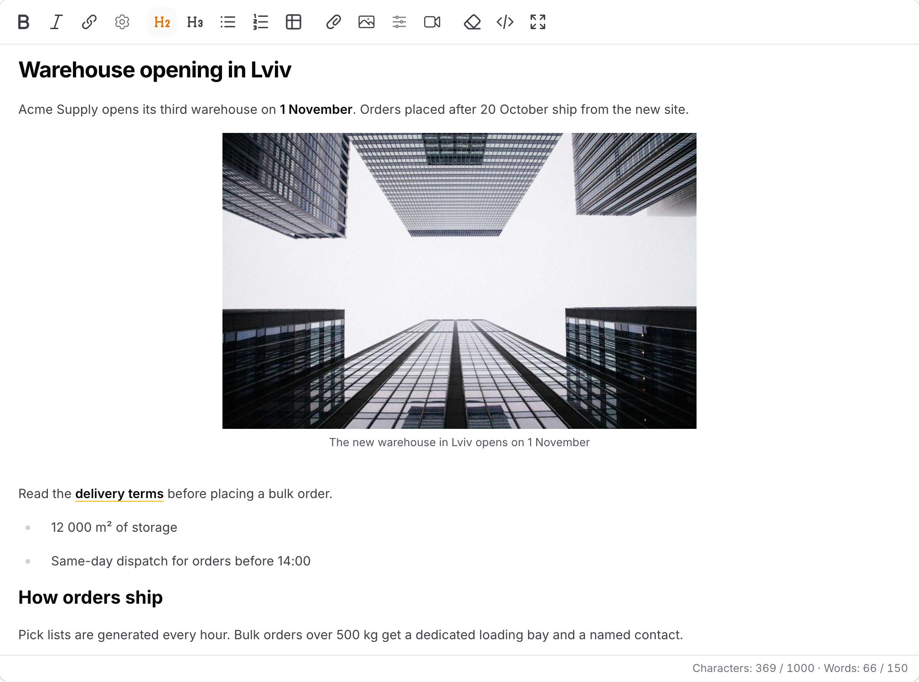The height and width of the screenshot is (682, 919).
Task: Switch to HTML source code view
Action: (505, 22)
